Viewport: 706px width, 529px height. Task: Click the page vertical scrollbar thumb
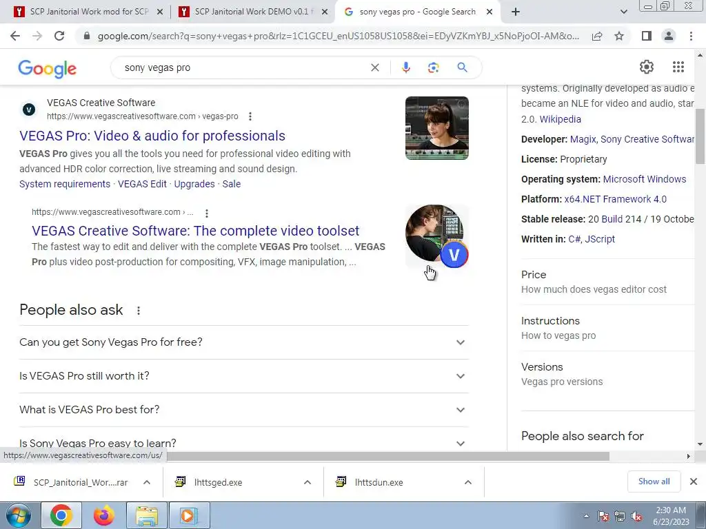tap(700, 136)
